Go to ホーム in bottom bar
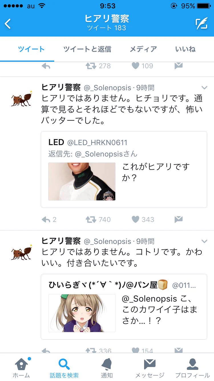Viewport: 214px width, 381px height. [21, 367]
